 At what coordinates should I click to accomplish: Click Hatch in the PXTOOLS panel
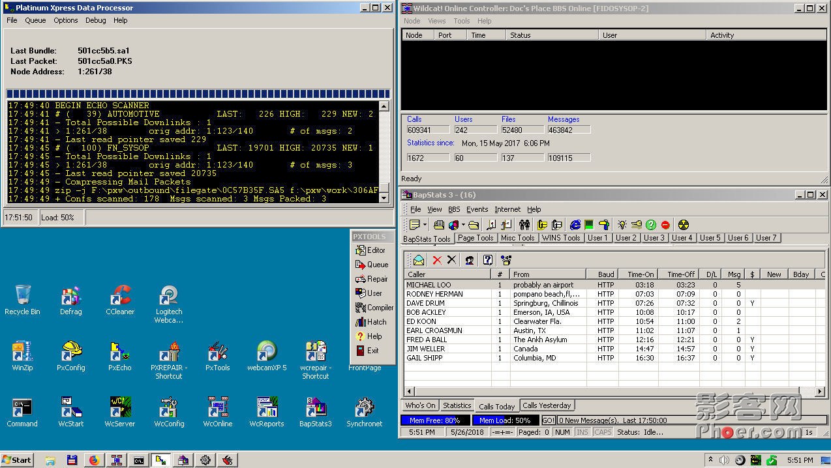tap(371, 322)
